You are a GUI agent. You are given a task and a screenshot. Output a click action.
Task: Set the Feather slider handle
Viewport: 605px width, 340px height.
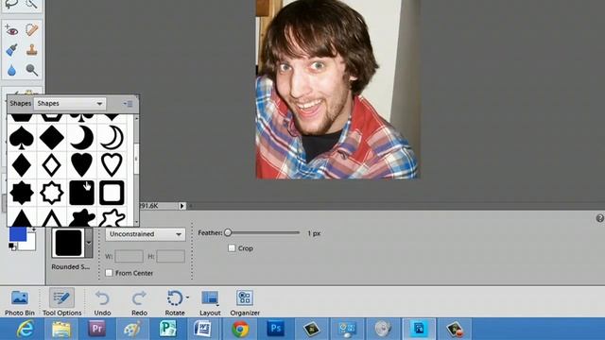(228, 233)
